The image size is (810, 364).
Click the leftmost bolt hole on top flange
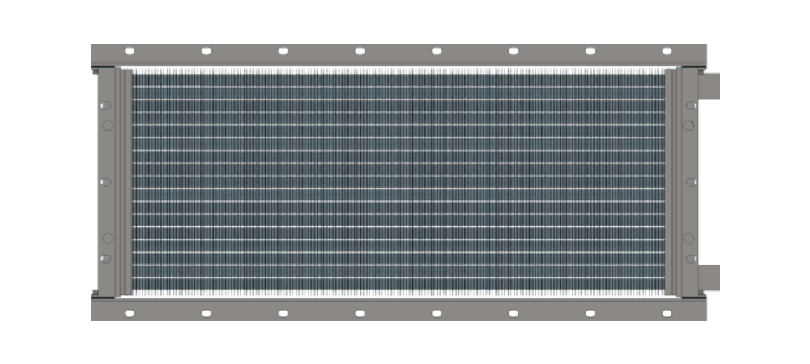click(130, 50)
